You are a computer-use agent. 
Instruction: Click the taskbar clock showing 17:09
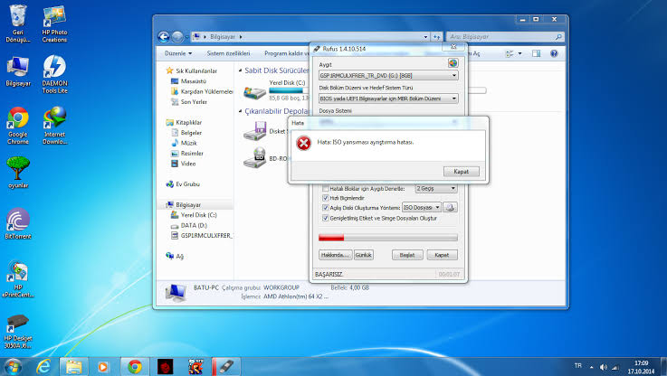641,367
